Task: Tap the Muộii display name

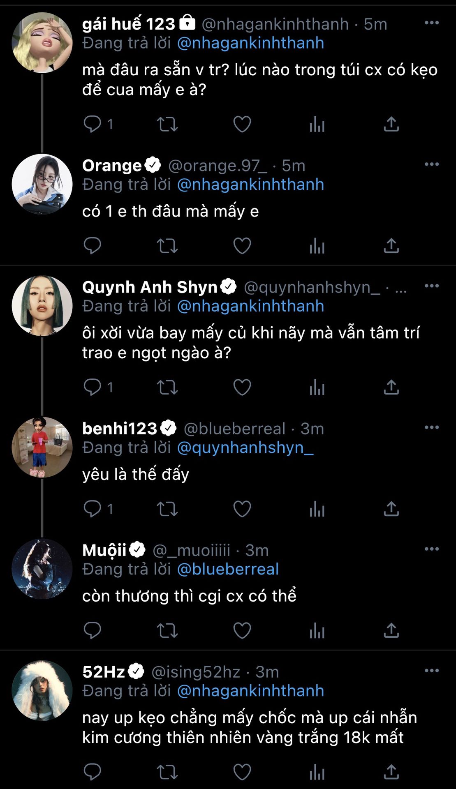Action: [x=104, y=550]
